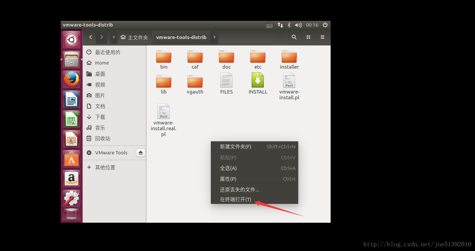The width and height of the screenshot is (475, 251).
Task: Open 其他位置 in the sidebar
Action: pos(114,167)
